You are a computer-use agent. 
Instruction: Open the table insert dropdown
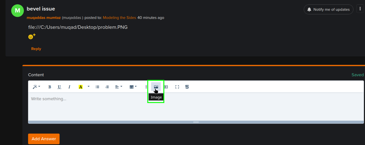(x=133, y=87)
